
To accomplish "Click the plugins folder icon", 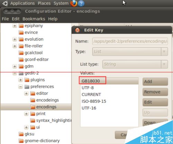I will tap(27, 80).
